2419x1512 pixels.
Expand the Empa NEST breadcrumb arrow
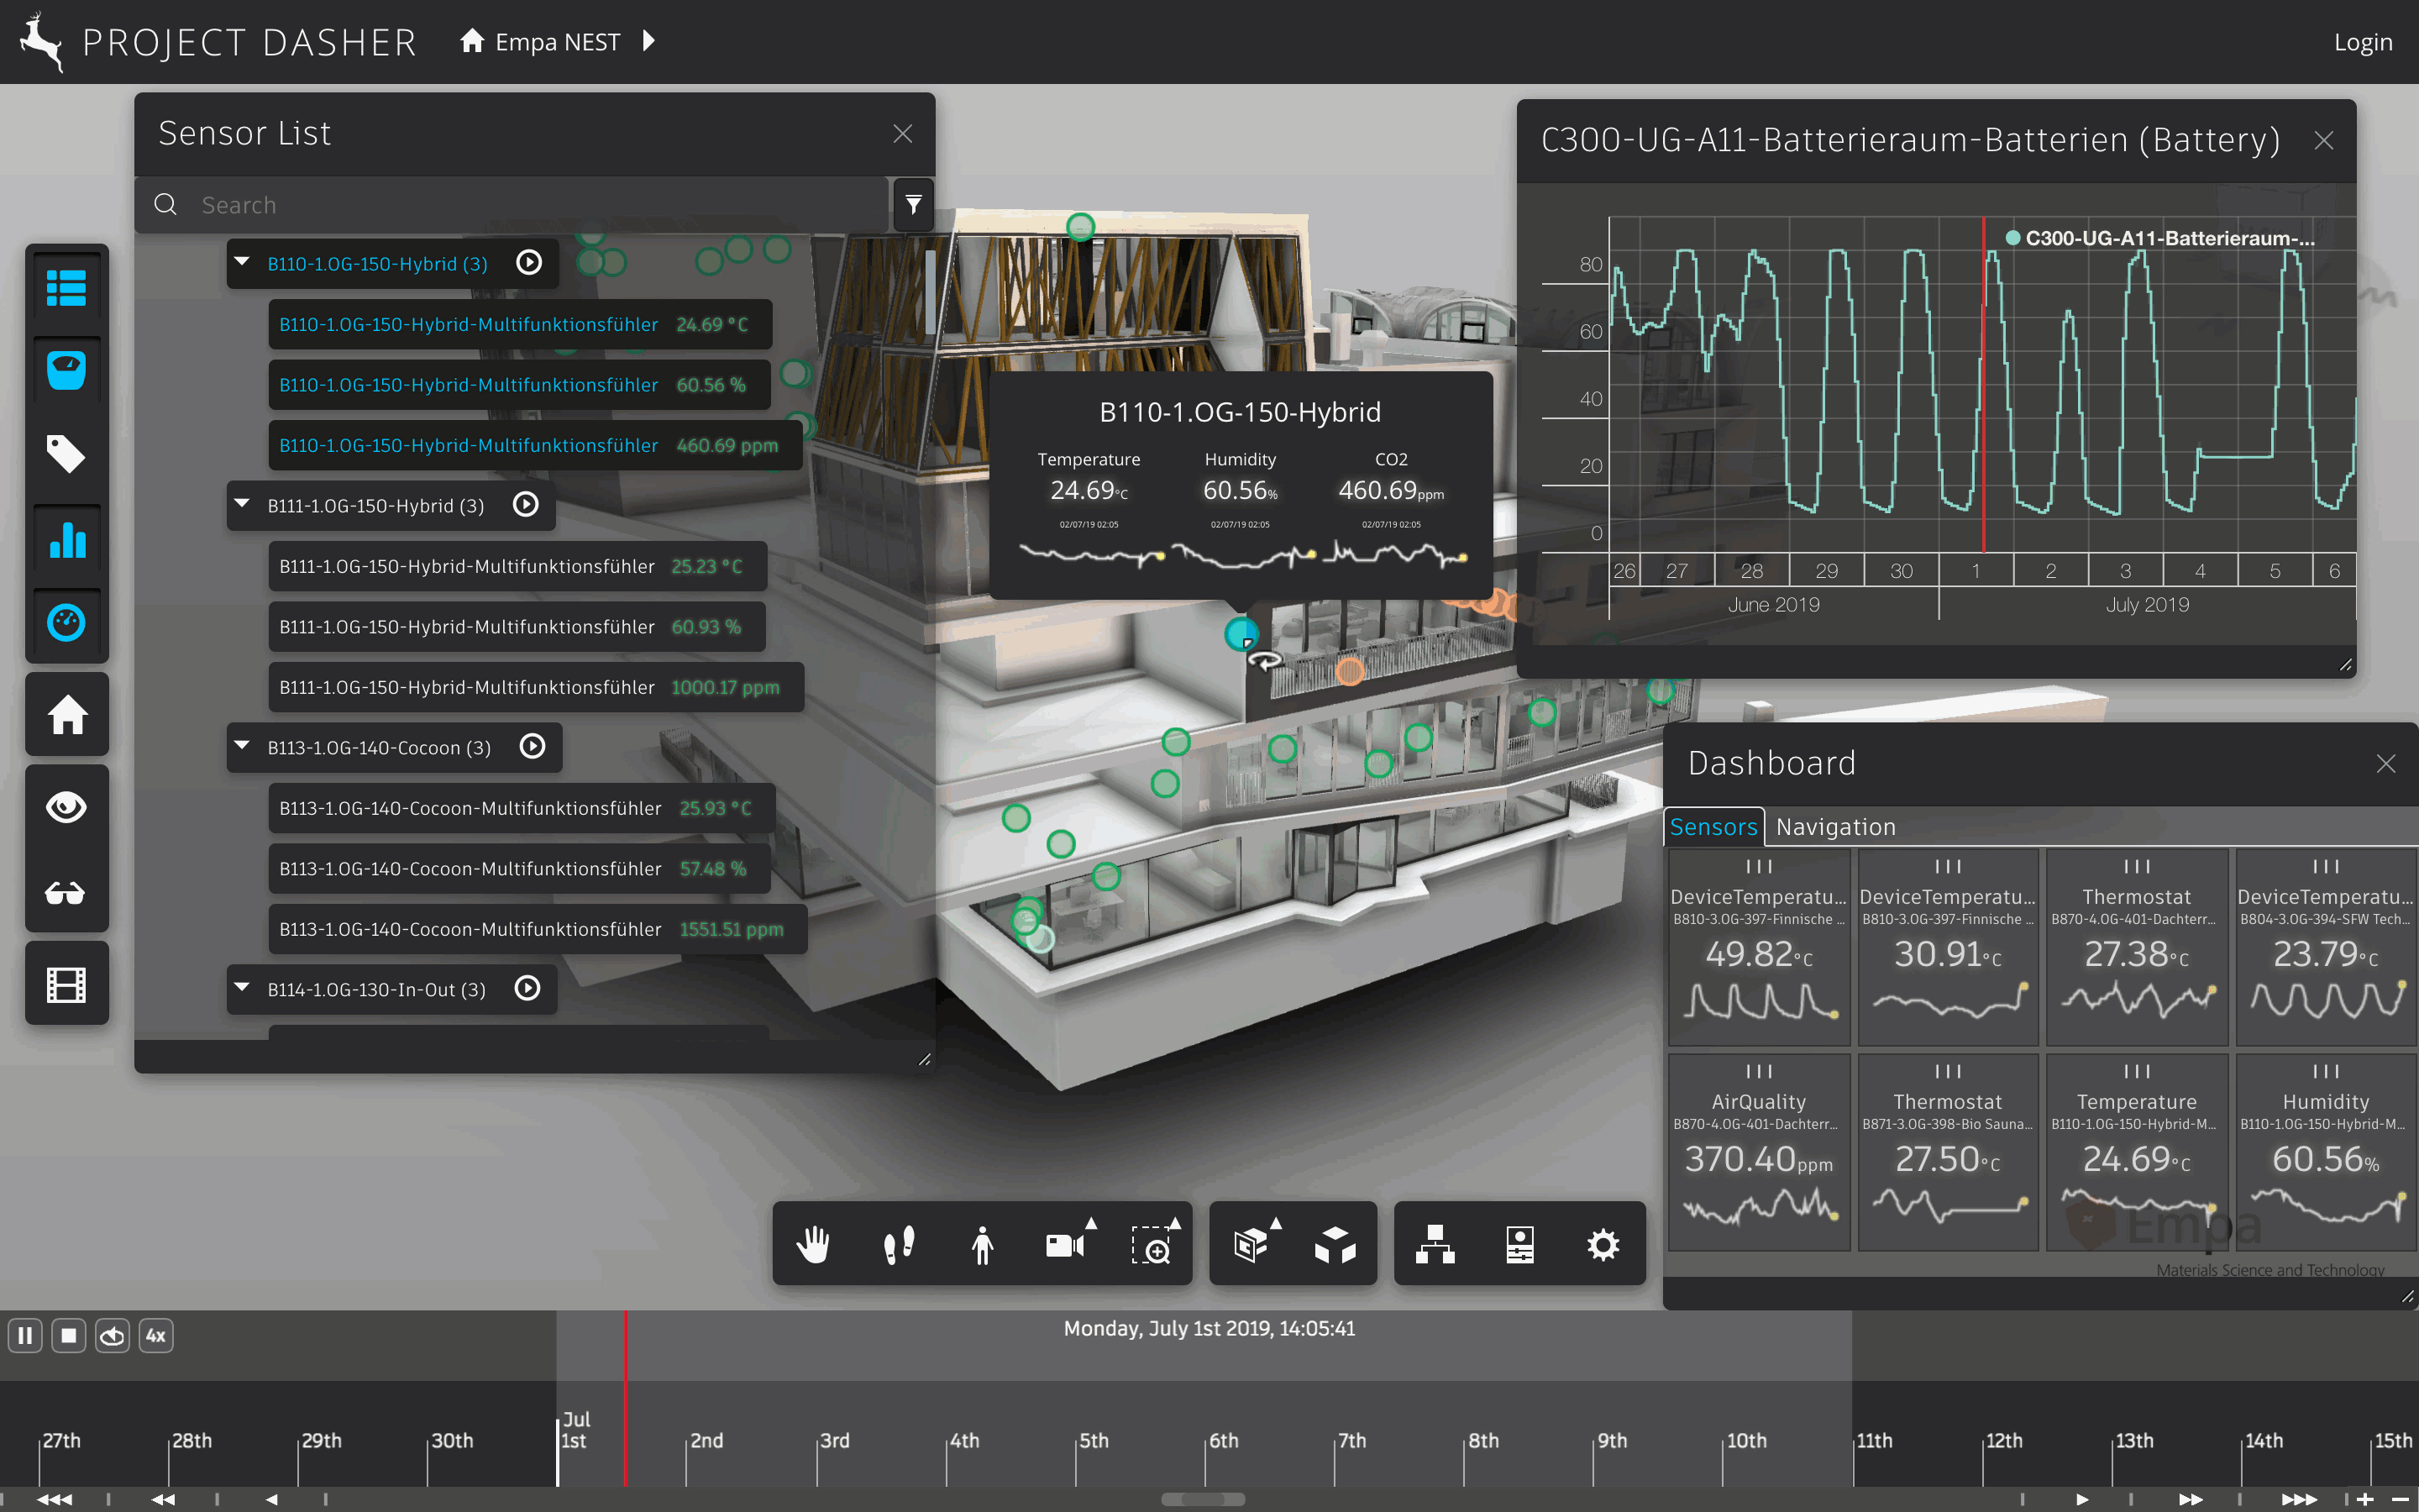[x=648, y=41]
